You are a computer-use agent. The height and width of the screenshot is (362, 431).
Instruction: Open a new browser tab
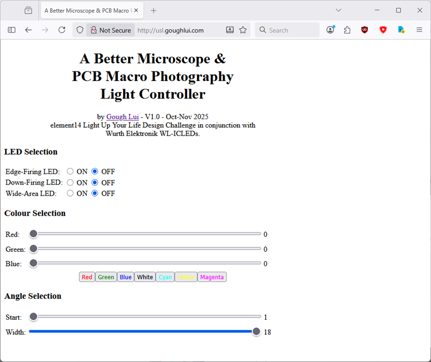tap(154, 11)
